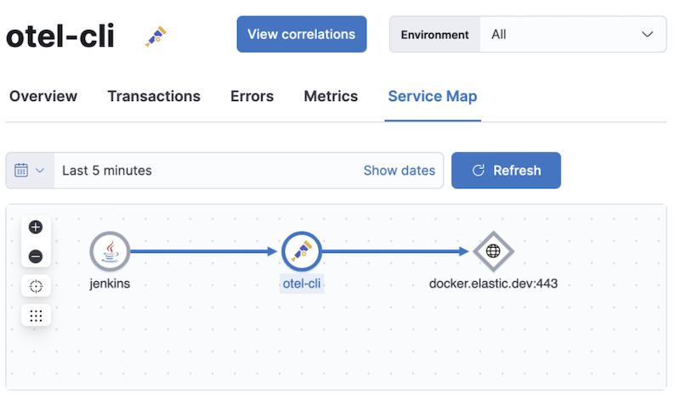Center the service map with crosshair icon

pos(36,286)
